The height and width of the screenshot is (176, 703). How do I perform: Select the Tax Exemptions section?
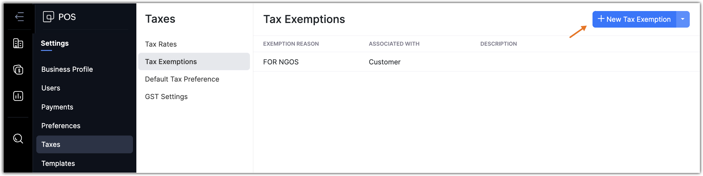171,62
